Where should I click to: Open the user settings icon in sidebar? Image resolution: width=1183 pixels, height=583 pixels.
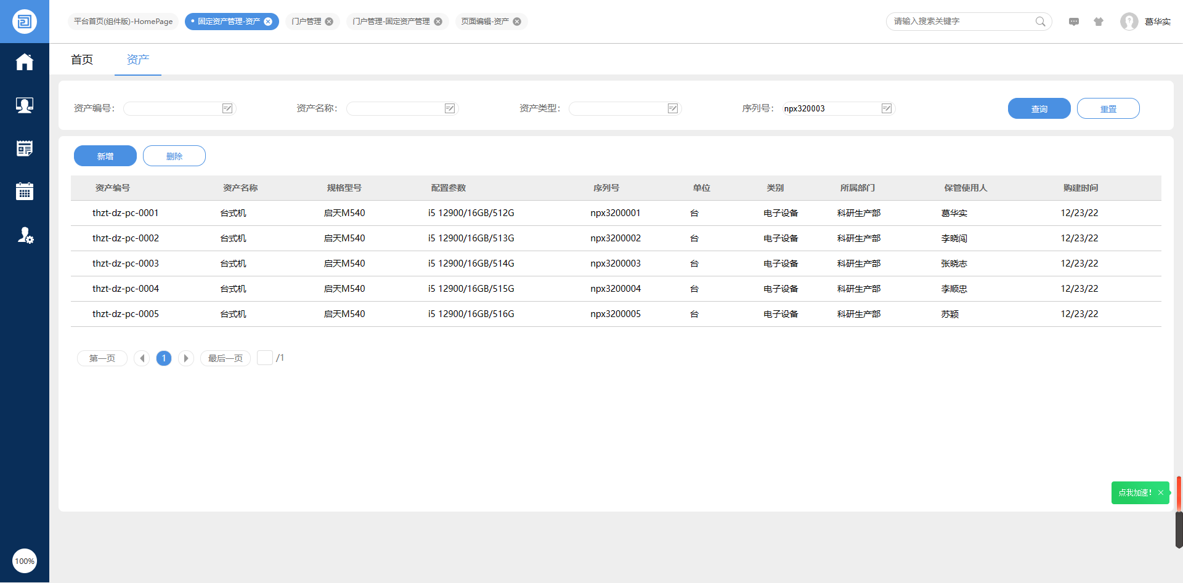[x=25, y=235]
